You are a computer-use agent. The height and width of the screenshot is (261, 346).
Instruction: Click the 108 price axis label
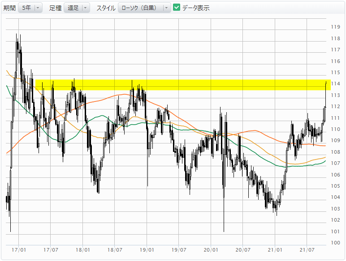pyautogui.click(x=335, y=152)
